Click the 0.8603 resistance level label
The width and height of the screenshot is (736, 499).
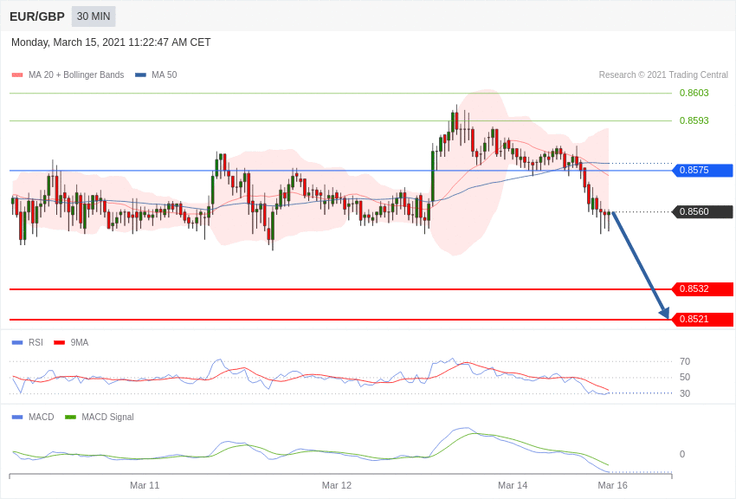point(694,93)
